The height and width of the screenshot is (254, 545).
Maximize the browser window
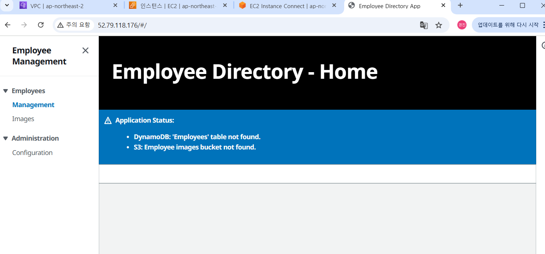522,6
